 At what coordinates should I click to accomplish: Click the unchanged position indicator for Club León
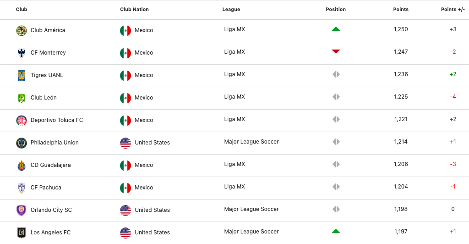tap(336, 97)
